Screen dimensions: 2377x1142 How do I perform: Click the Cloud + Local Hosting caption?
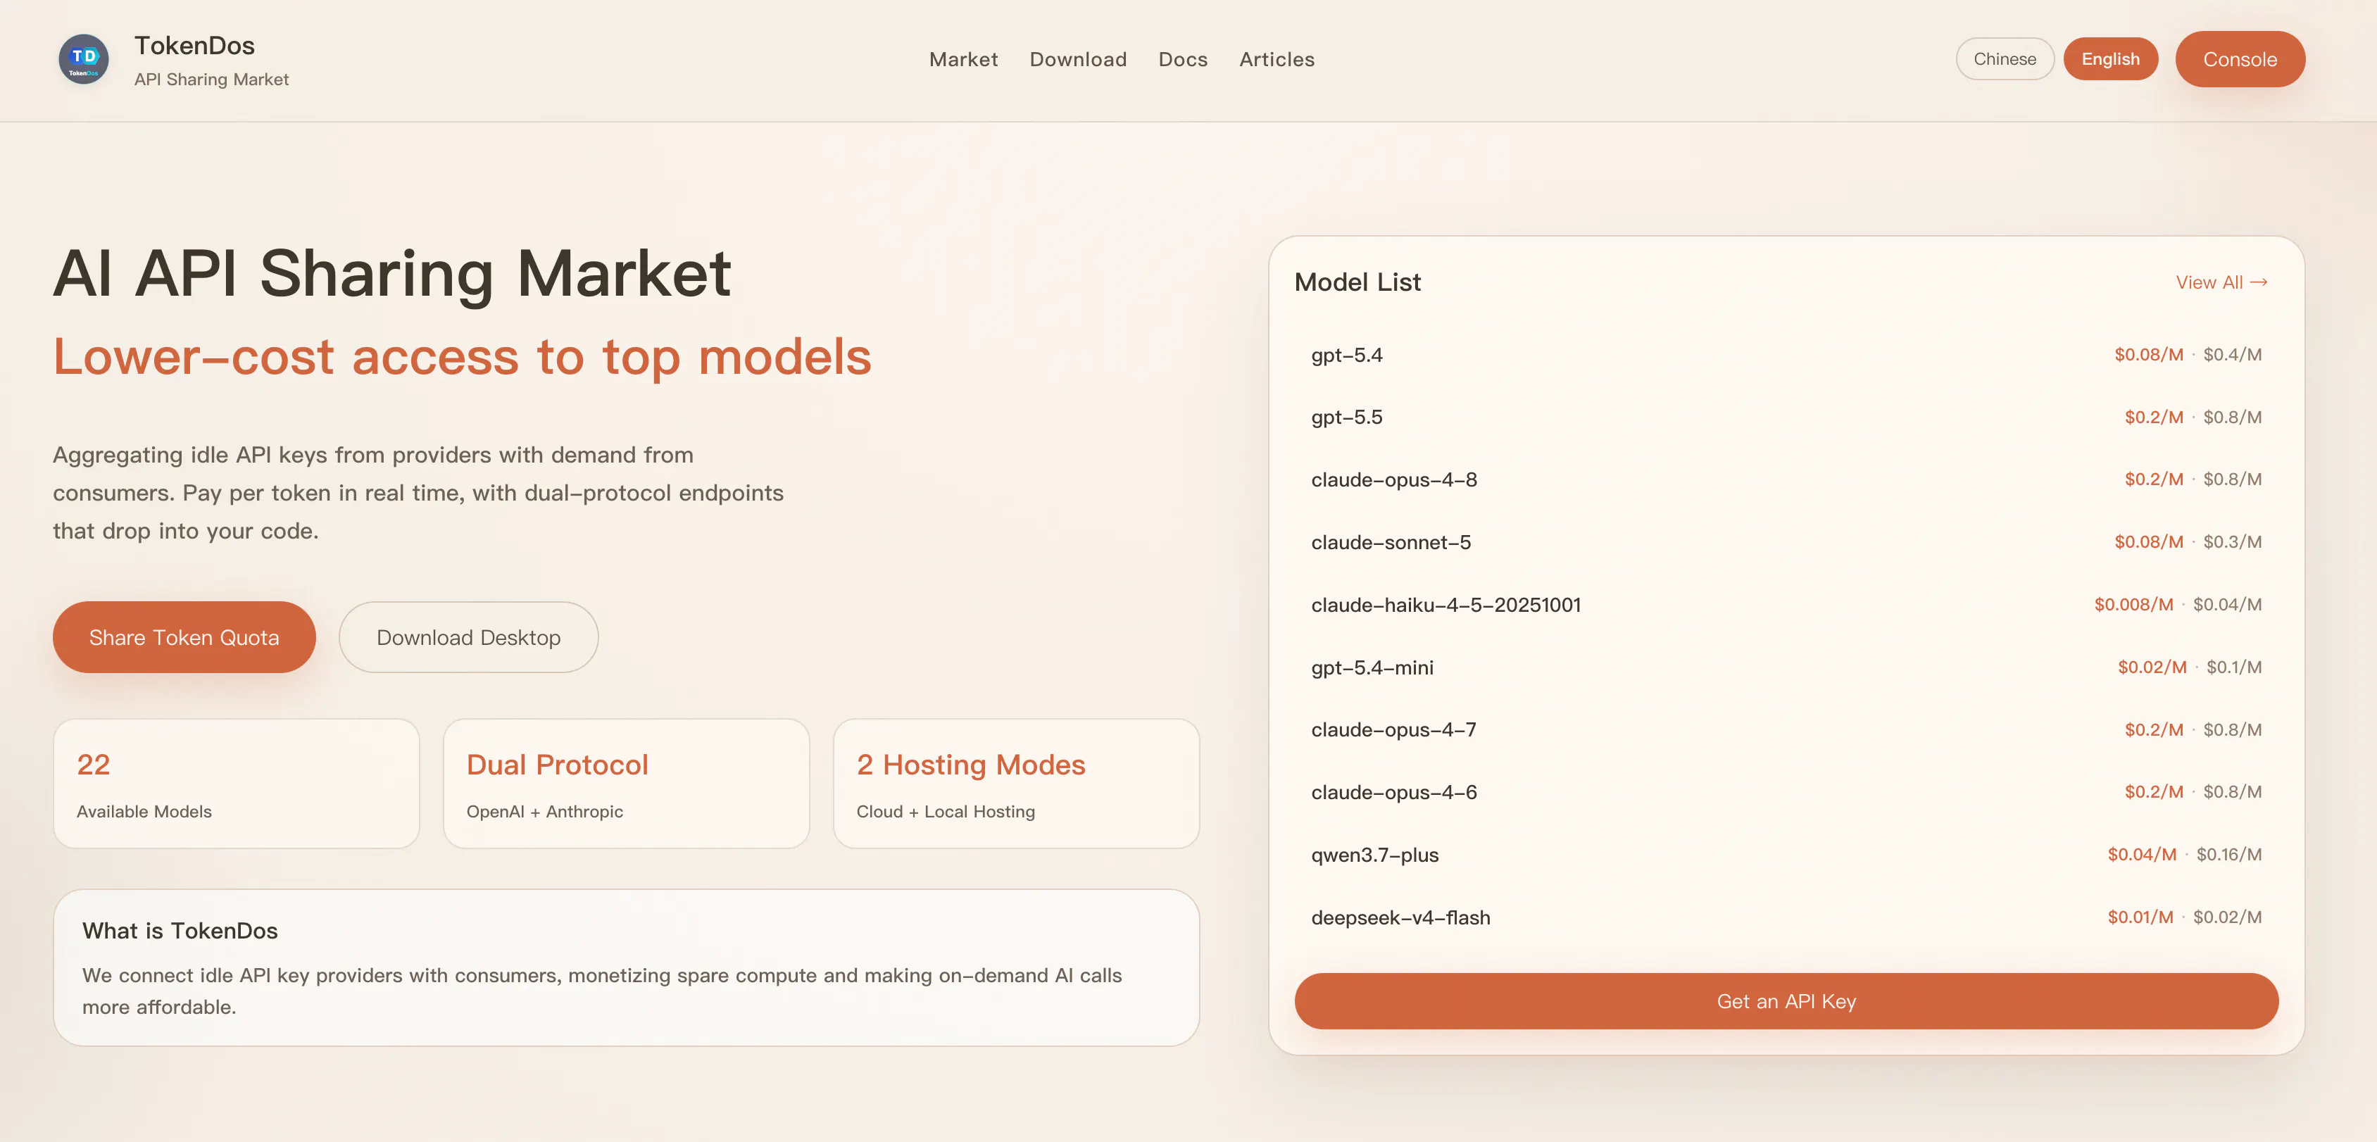945,812
